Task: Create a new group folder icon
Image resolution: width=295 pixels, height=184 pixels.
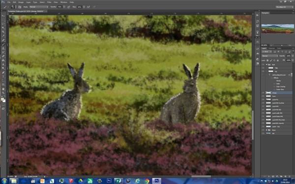Action: (281, 176)
